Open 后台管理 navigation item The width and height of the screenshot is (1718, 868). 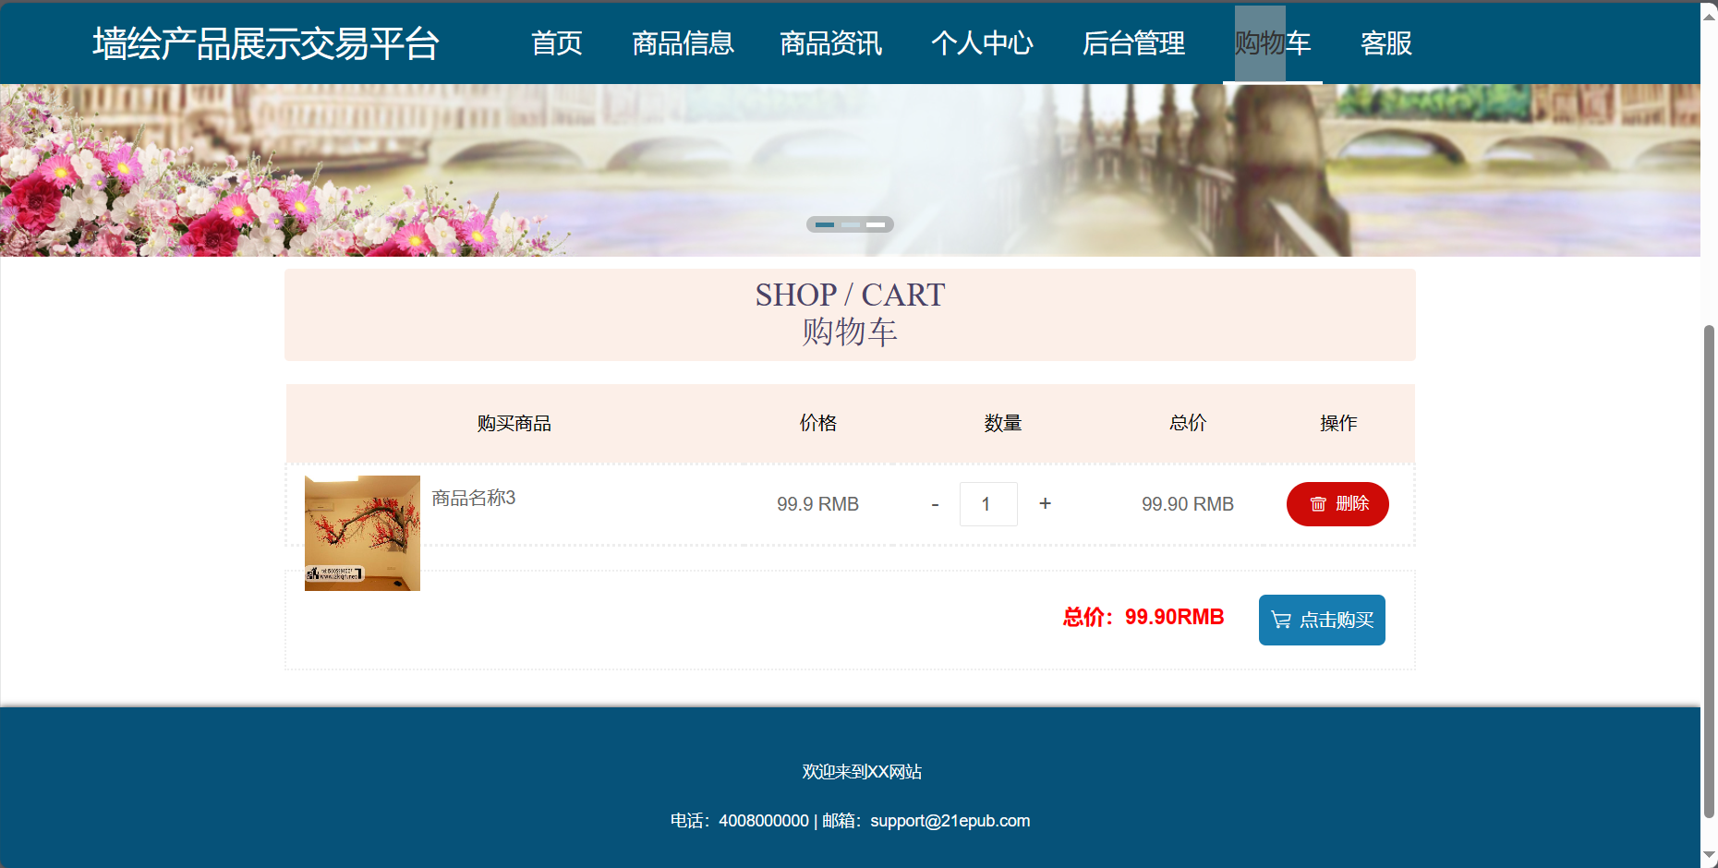point(1133,43)
